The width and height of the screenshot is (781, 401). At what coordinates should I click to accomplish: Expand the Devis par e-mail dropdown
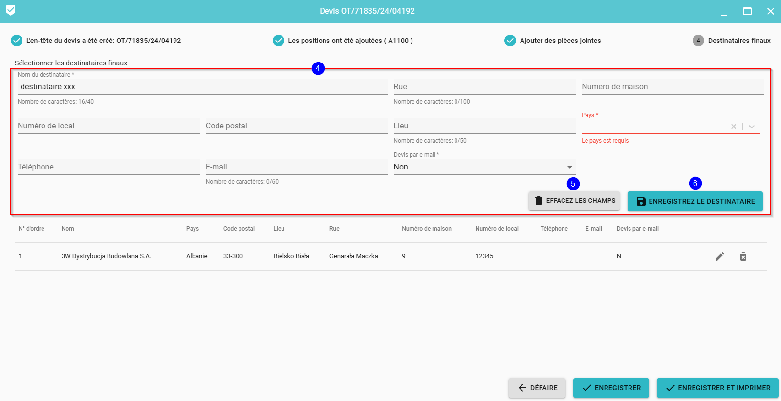[x=569, y=167]
